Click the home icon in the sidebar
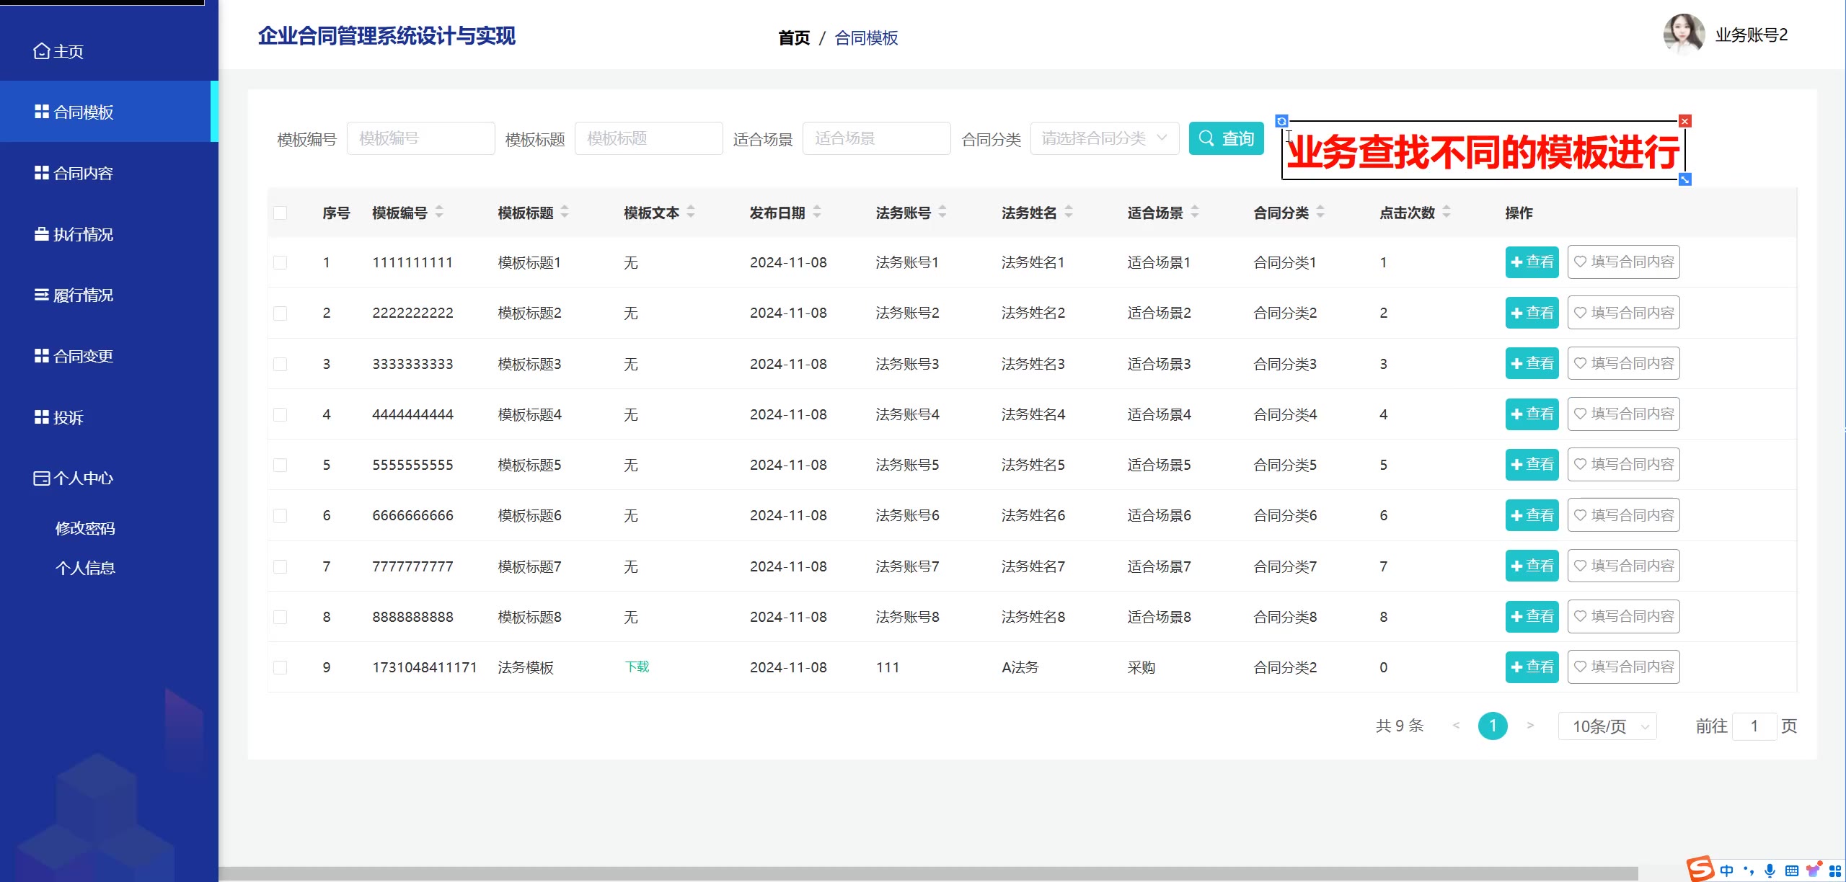This screenshot has height=882, width=1846. click(x=42, y=52)
